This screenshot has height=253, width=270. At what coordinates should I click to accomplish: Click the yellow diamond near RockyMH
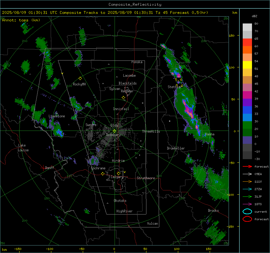[80, 79]
